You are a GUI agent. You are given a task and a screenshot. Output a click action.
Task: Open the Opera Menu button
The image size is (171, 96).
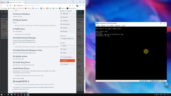click(3, 2)
